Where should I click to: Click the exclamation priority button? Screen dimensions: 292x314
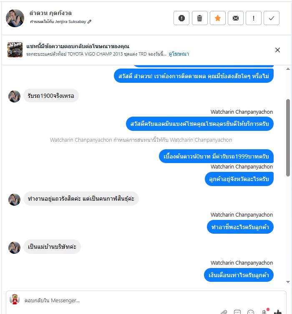(254, 18)
